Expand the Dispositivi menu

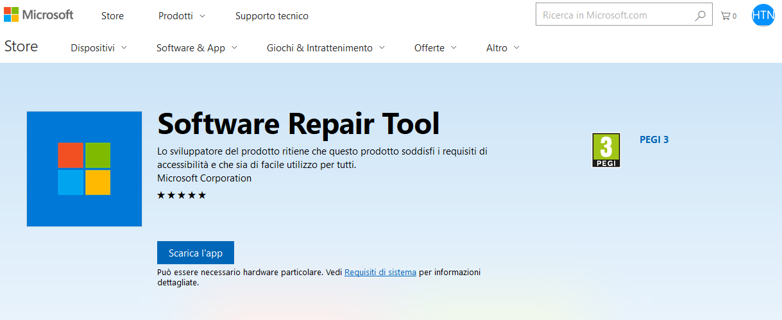tap(99, 47)
